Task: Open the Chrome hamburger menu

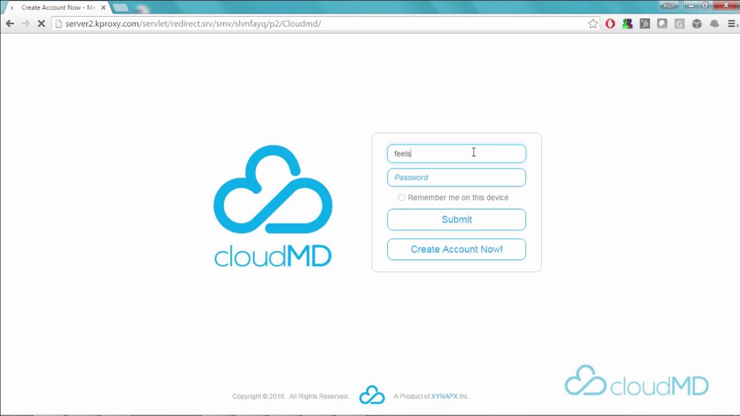Action: (x=731, y=24)
